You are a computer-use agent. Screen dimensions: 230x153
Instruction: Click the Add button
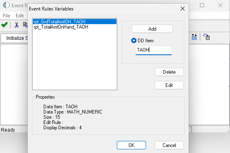pos(152,29)
